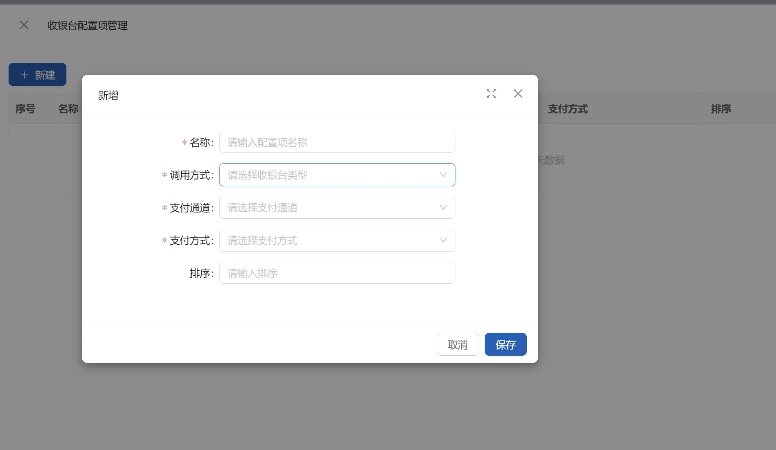Click the 新增 dialog title
Screen dimensions: 776x450
coord(108,95)
